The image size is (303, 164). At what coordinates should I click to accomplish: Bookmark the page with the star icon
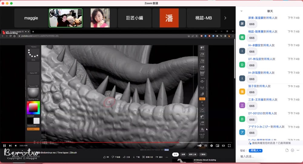pos(197,36)
